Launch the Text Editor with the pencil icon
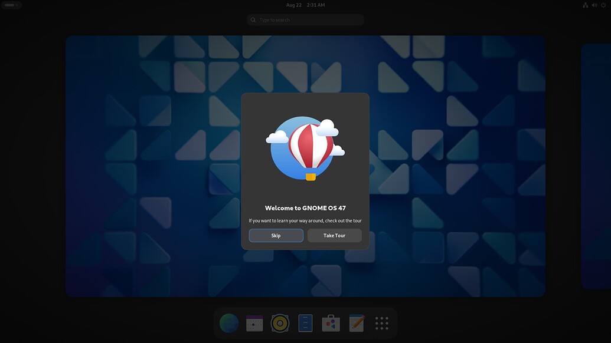 tap(356, 322)
